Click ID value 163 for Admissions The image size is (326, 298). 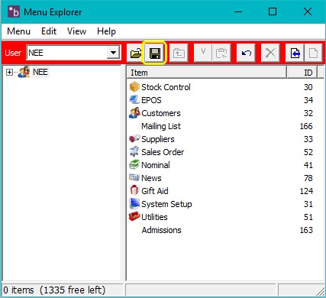[x=306, y=230]
